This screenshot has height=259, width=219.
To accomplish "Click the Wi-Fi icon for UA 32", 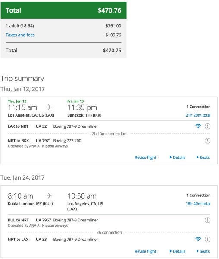I will coord(198,126).
